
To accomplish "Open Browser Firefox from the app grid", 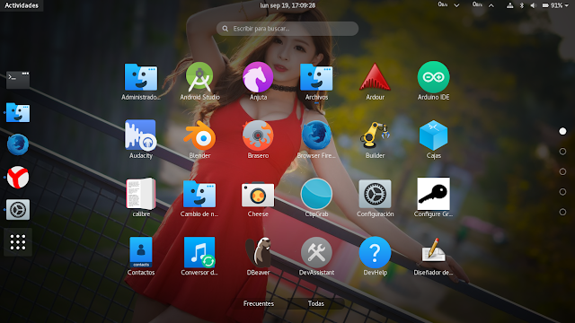I will pyautogui.click(x=316, y=140).
